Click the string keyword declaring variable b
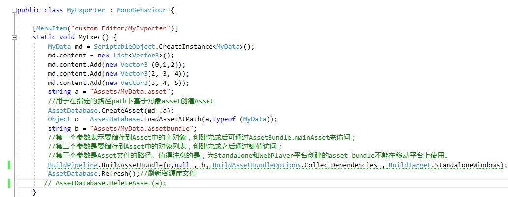The width and height of the screenshot is (508, 197). tap(60, 128)
